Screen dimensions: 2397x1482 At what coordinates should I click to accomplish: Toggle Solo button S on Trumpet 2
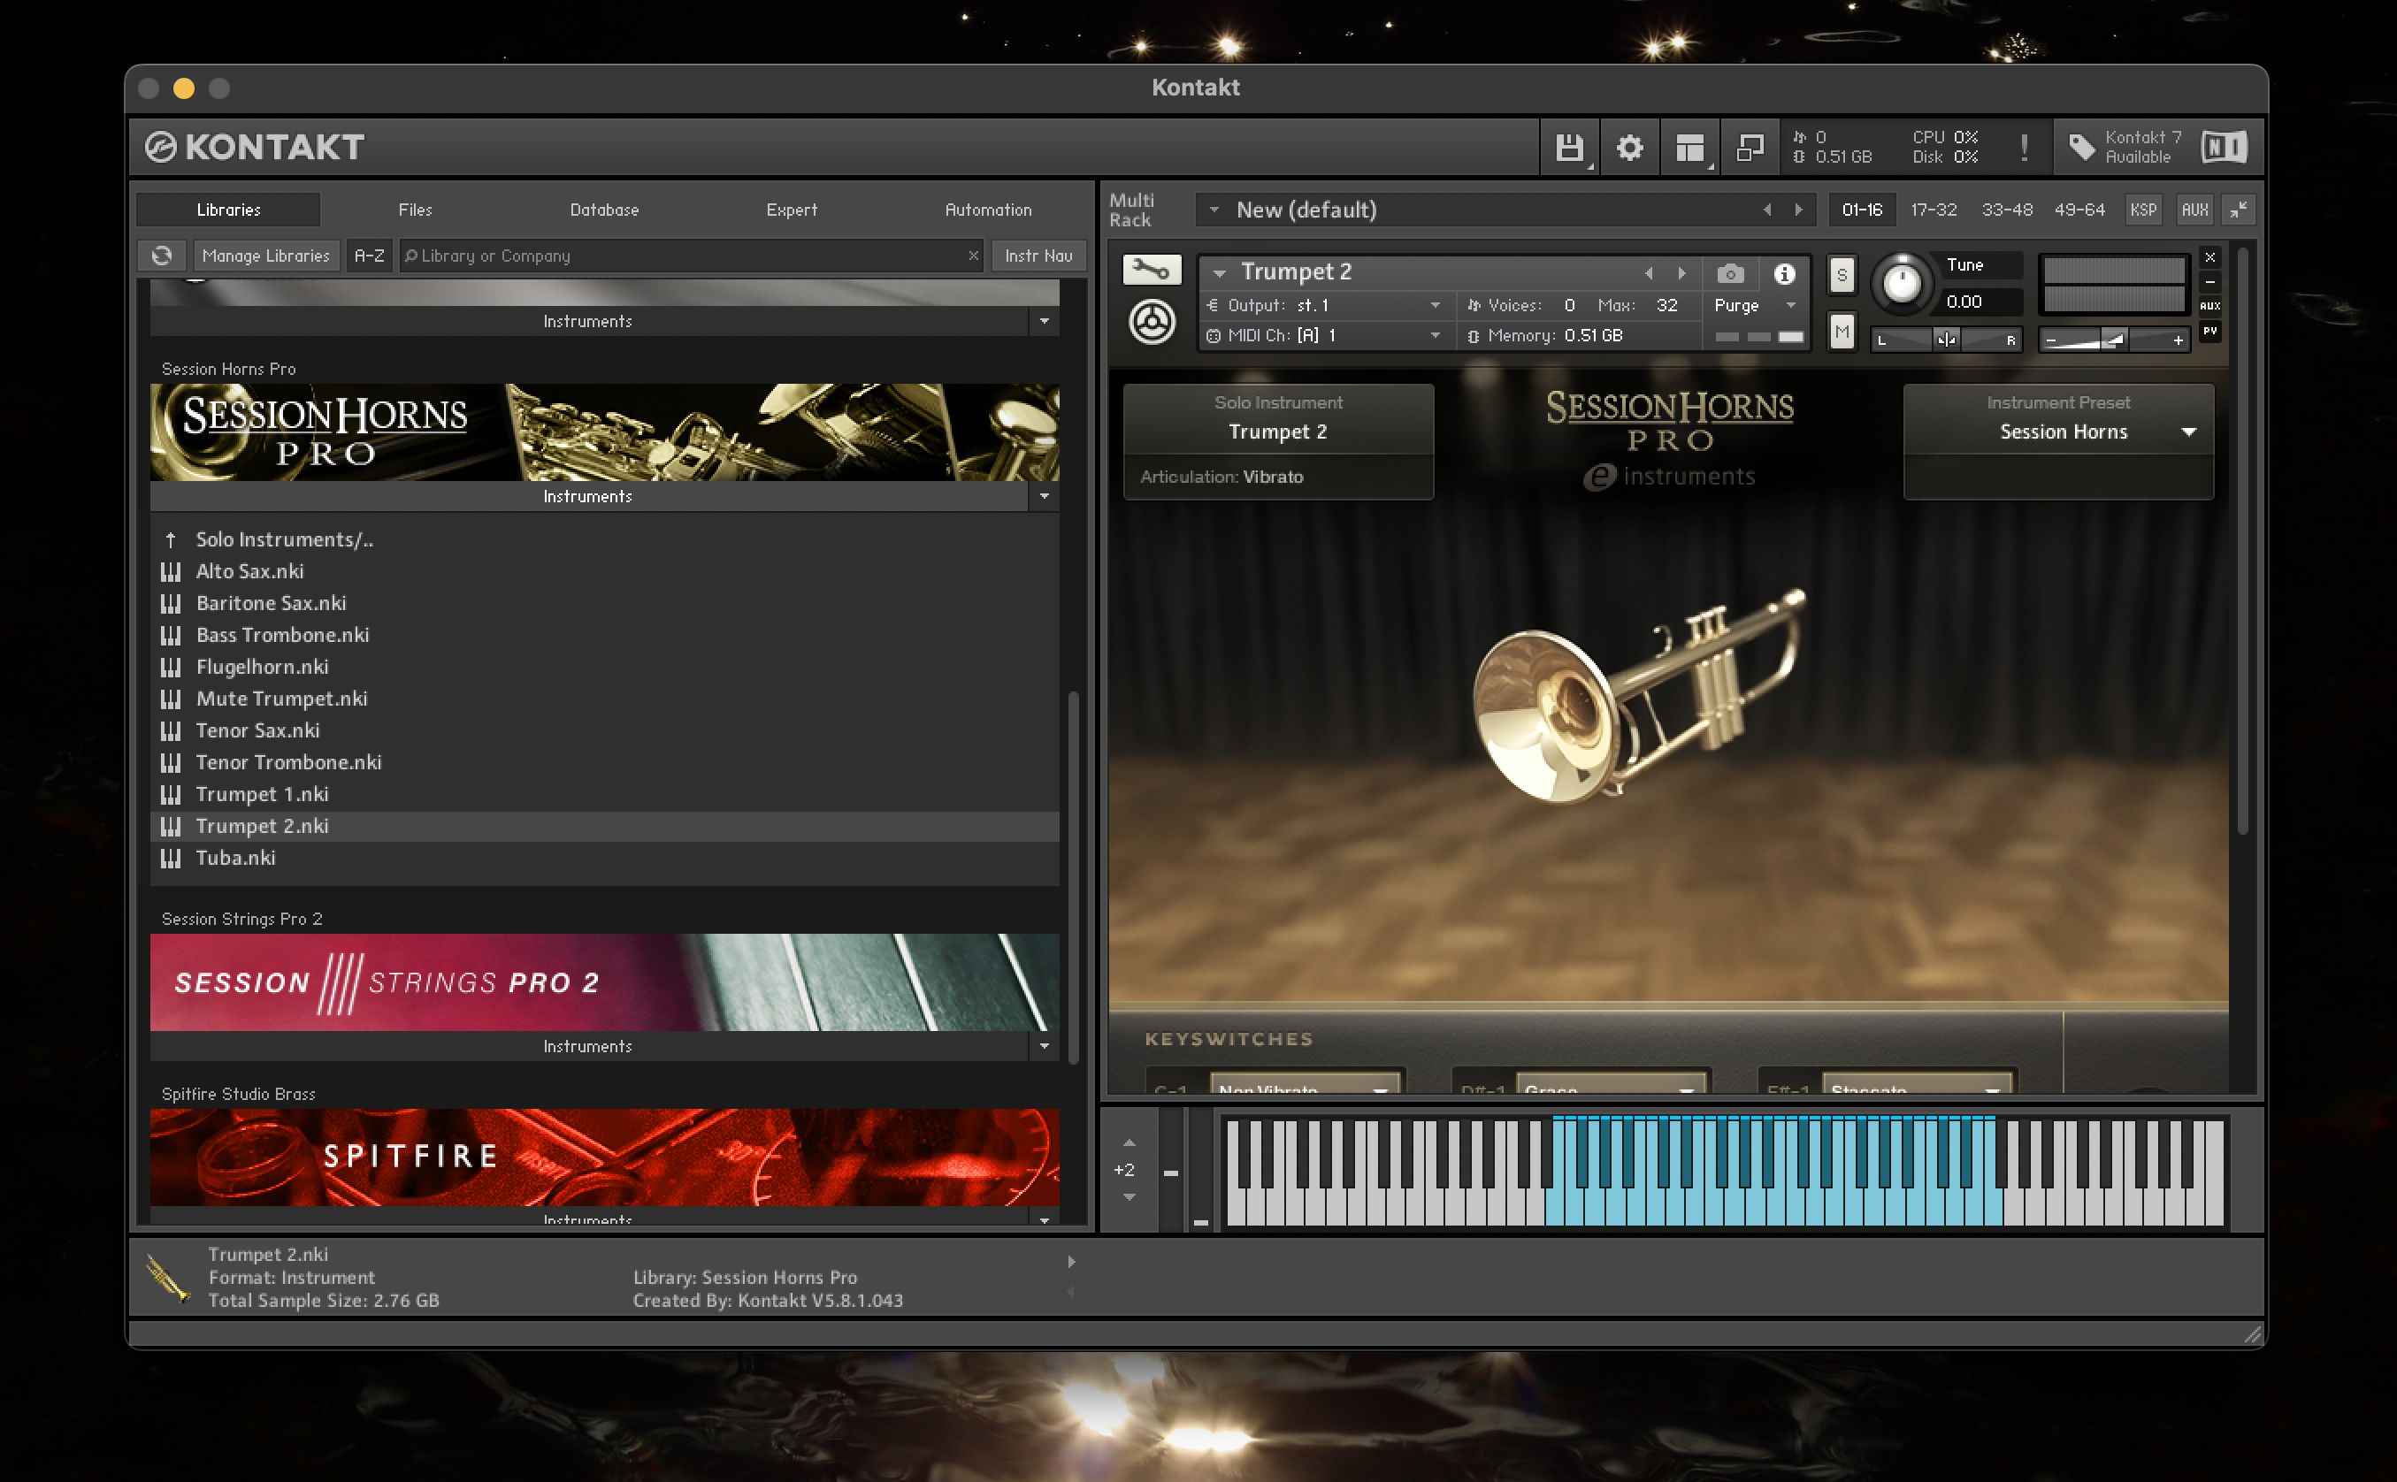[1842, 275]
